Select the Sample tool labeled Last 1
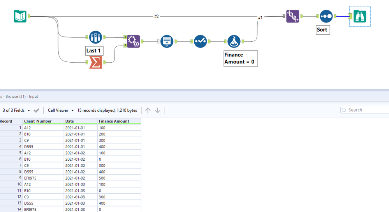389x212 pixels. pyautogui.click(x=95, y=37)
